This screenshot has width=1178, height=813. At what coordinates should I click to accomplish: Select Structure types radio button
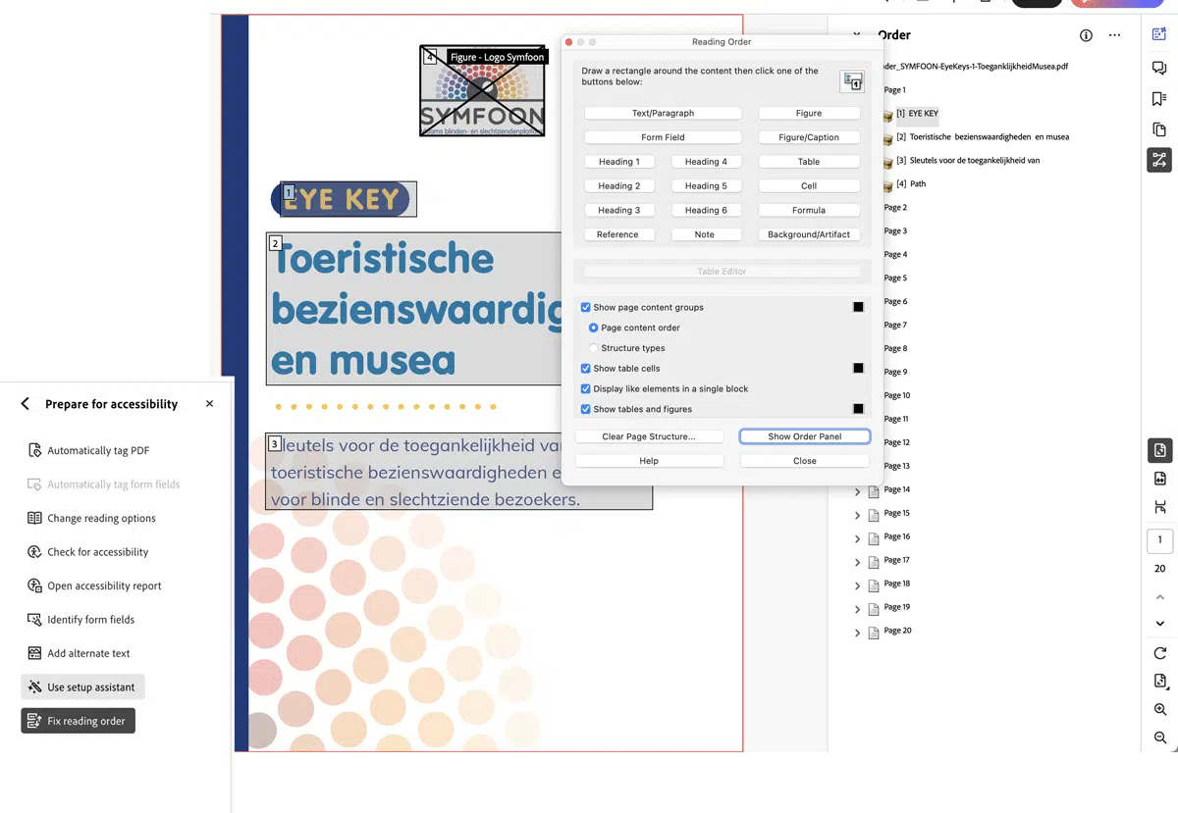coord(593,348)
